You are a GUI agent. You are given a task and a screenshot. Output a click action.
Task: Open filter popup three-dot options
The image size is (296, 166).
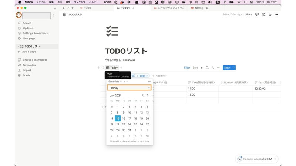pos(149,81)
